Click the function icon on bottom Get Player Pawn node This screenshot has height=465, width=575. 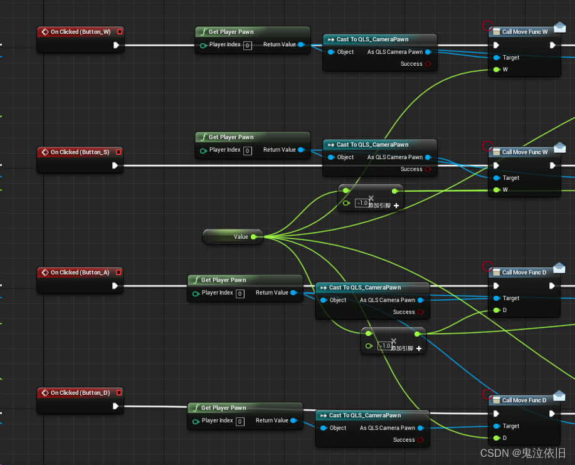196,407
